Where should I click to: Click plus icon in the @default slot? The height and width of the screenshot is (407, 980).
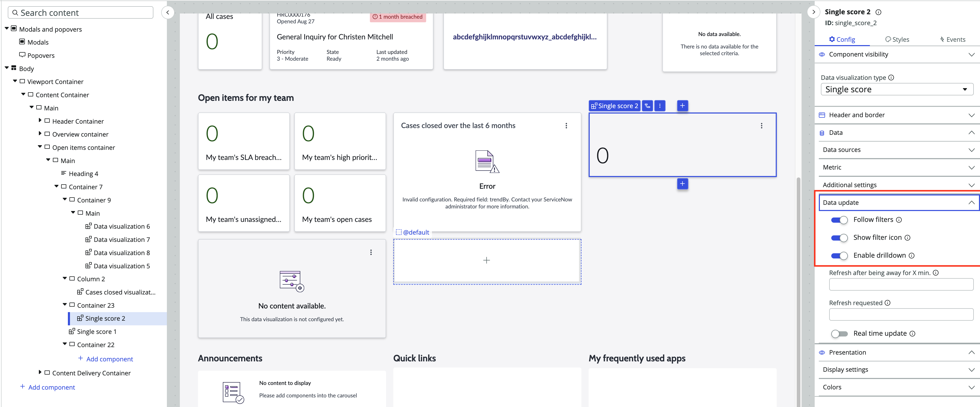tap(487, 261)
